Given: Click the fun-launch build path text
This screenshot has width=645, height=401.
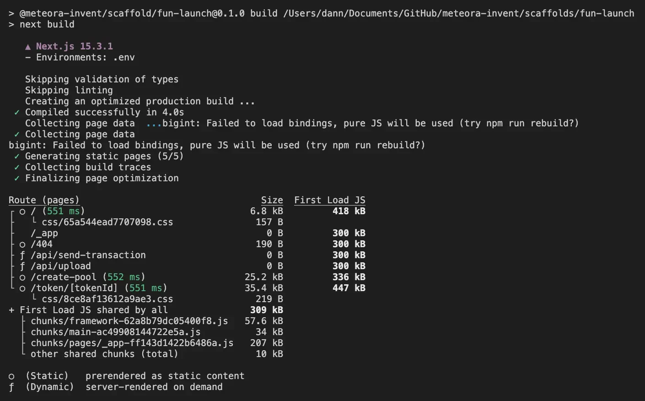Looking at the screenshot, I should coord(459,13).
